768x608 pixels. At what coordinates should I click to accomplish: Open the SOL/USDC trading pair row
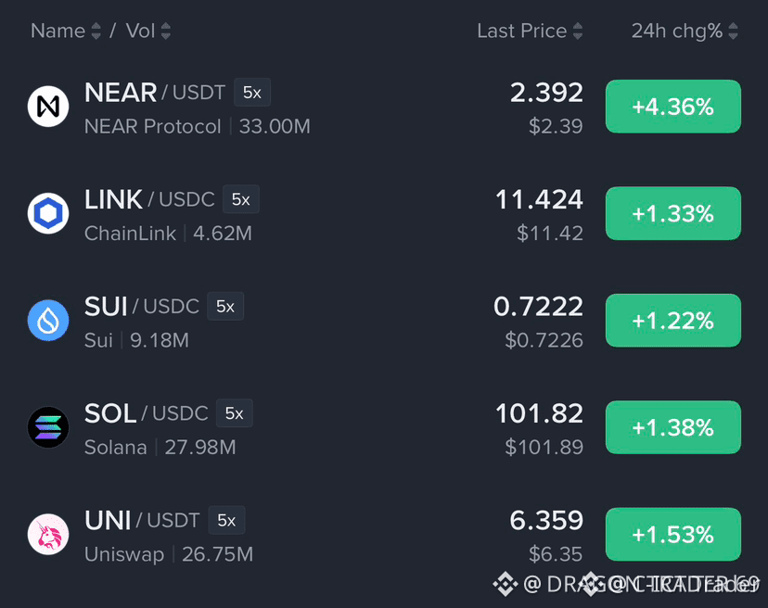(384, 427)
